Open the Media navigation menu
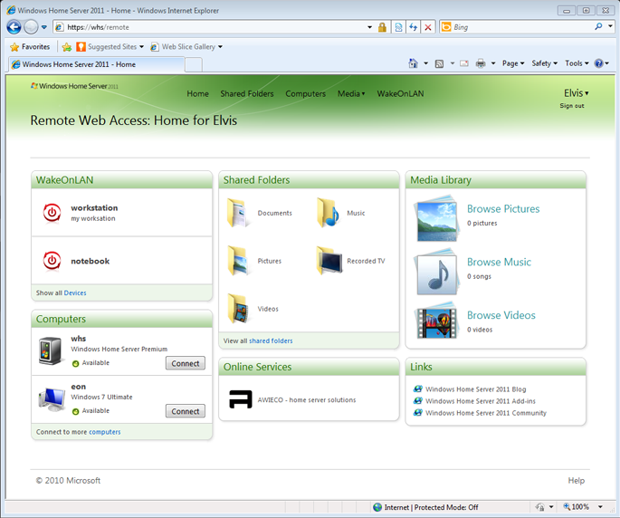620x518 pixels. pos(351,94)
